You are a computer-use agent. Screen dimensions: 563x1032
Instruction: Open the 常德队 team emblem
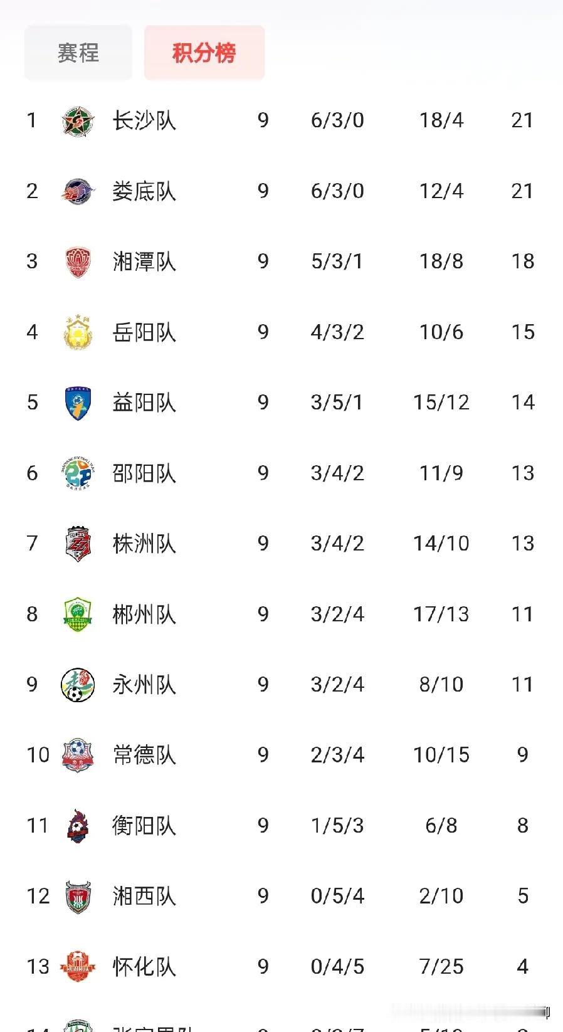78,756
